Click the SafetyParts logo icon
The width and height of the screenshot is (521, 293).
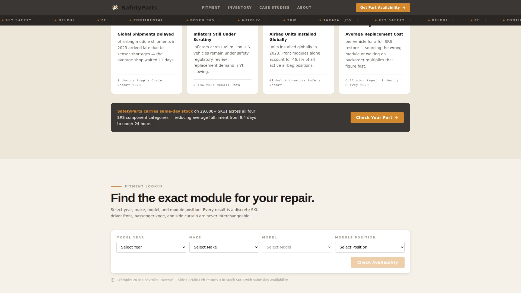click(115, 7)
